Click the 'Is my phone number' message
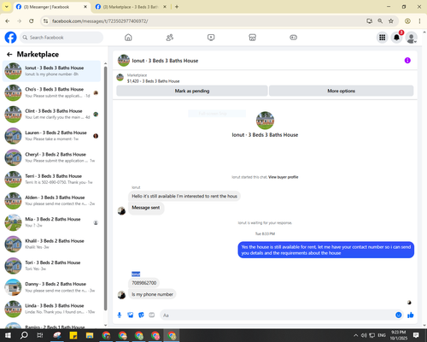 152,294
